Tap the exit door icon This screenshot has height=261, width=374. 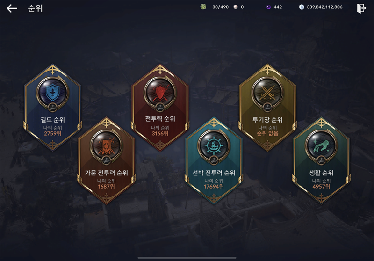coord(361,8)
